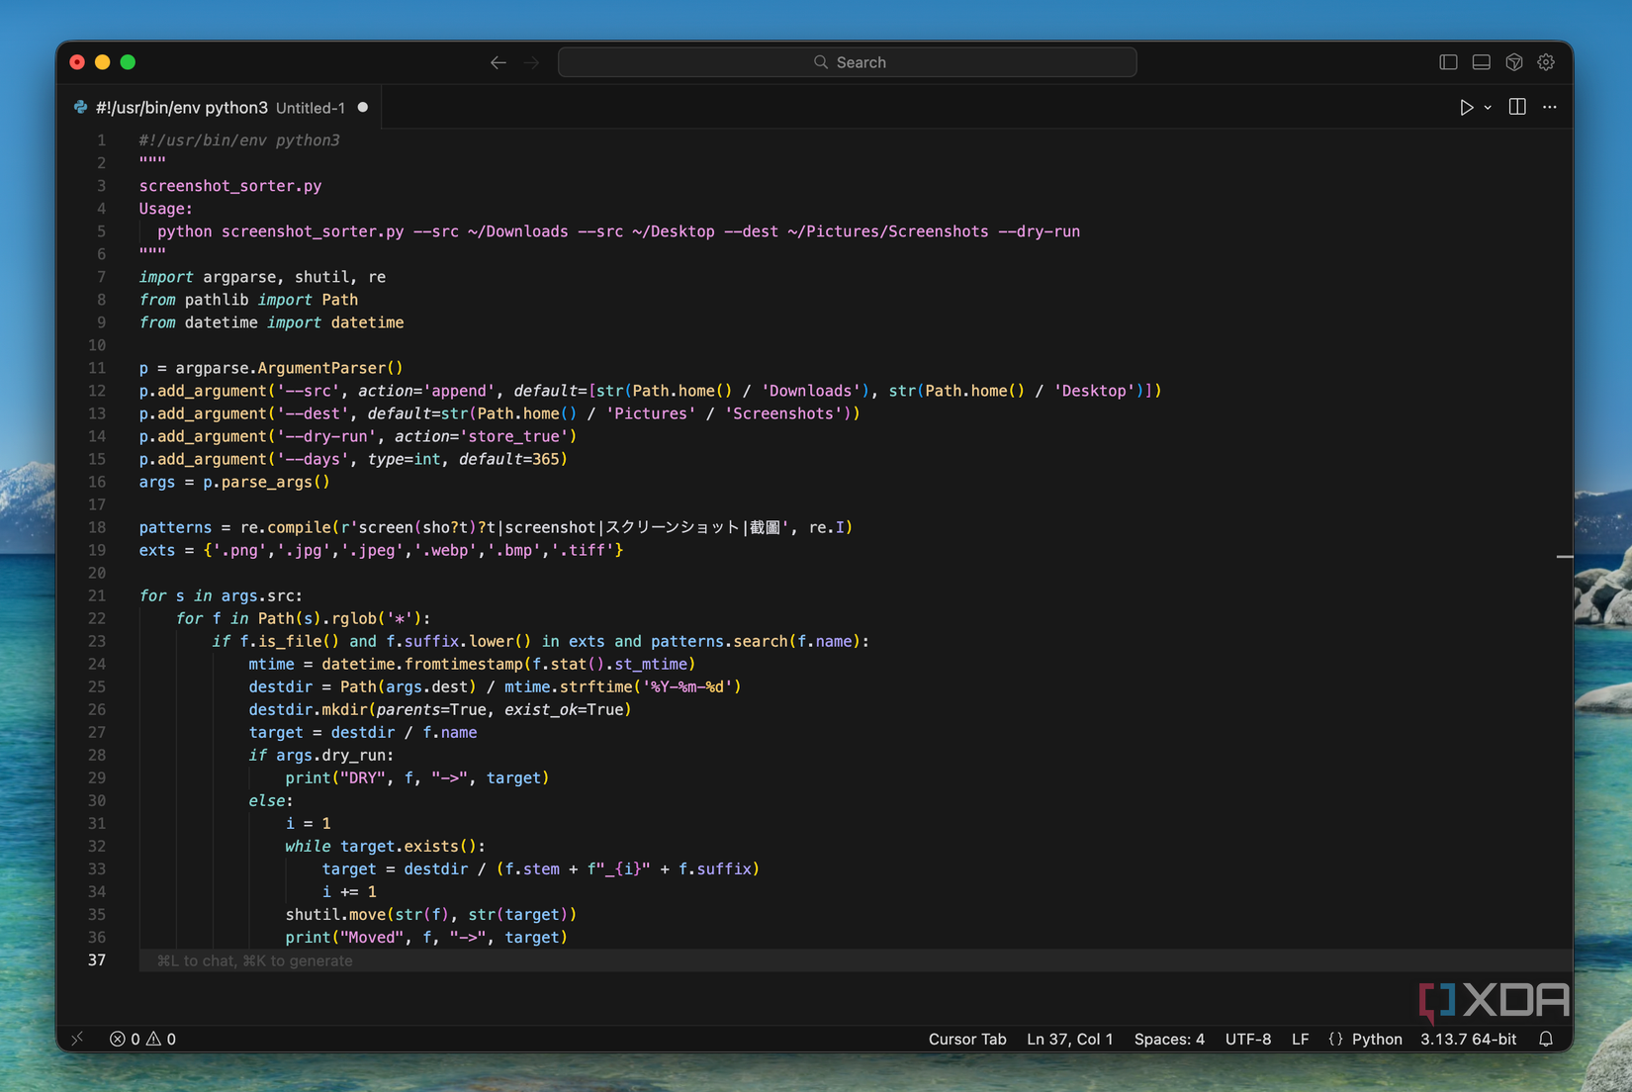The image size is (1632, 1092).
Task: Open the remote window status icon
Action: point(77,1039)
